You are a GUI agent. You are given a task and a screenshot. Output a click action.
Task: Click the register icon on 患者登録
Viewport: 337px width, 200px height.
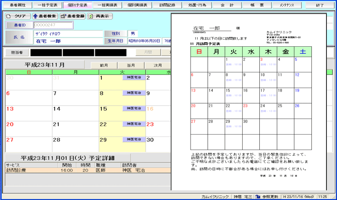[63, 16]
